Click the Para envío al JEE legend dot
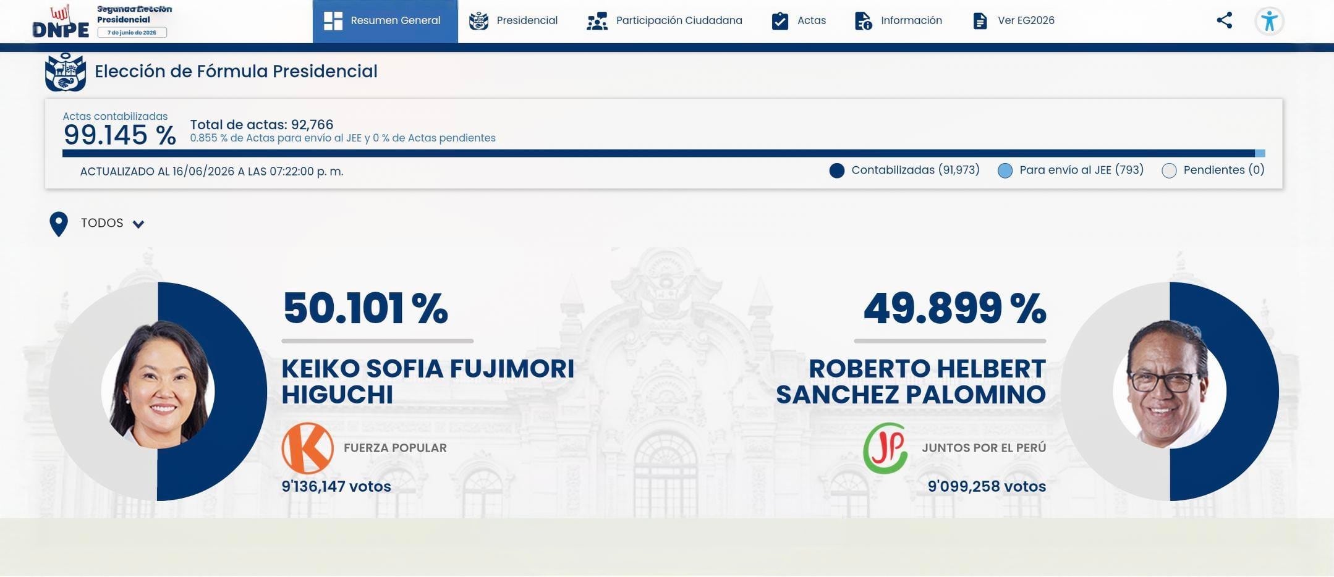Screen dimensions: 1334x577 [1005, 171]
